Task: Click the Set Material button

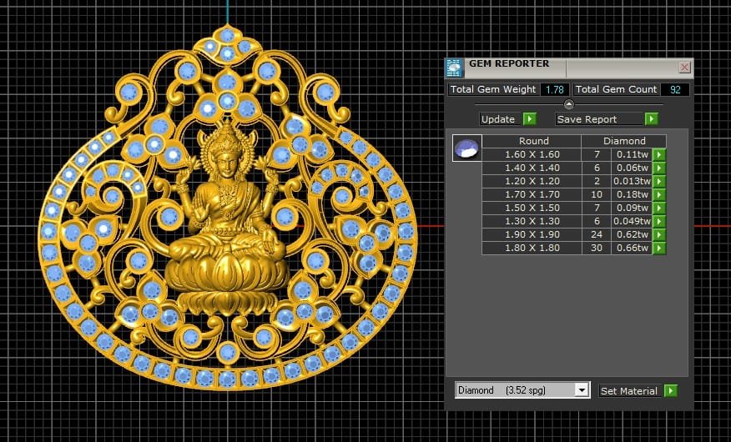Action: pos(629,390)
